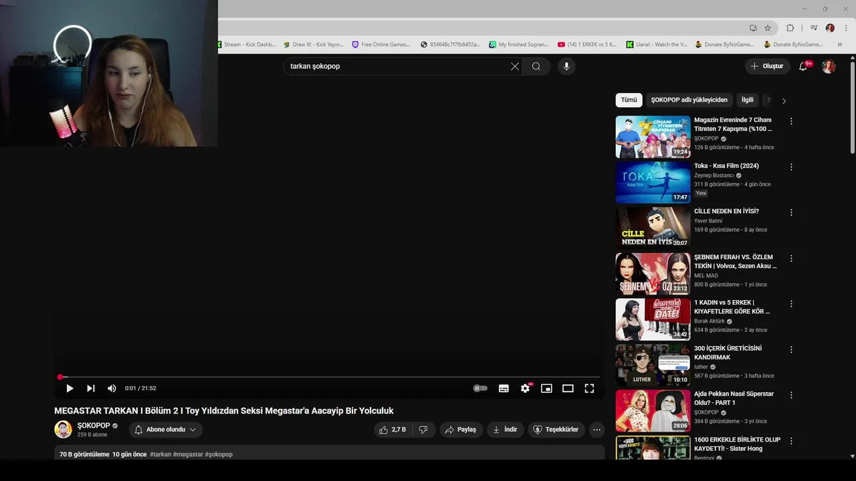The height and width of the screenshot is (481, 856).
Task: Show hidden bookmarks chevron
Action: tap(840, 45)
